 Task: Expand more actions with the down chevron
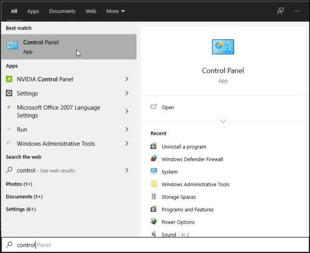223,121
